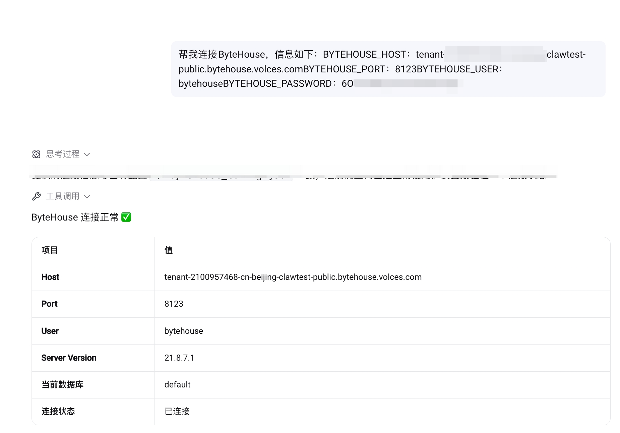Expand the 思考过程 chevron
The height and width of the screenshot is (433, 620).
87,154
